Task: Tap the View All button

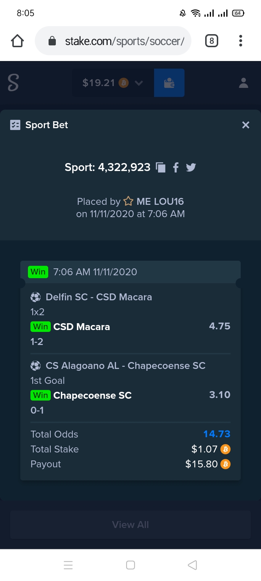Action: click(130, 525)
